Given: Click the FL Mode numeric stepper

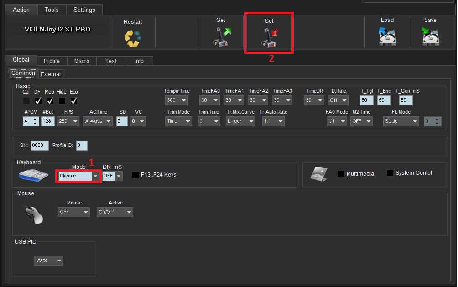Looking at the screenshot, I should click(432, 121).
